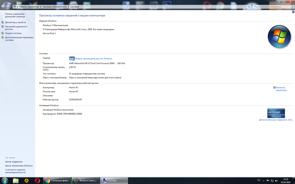The height and width of the screenshot is (184, 295).
Task: Click the volume speaker tray icon
Action: click(276, 181)
